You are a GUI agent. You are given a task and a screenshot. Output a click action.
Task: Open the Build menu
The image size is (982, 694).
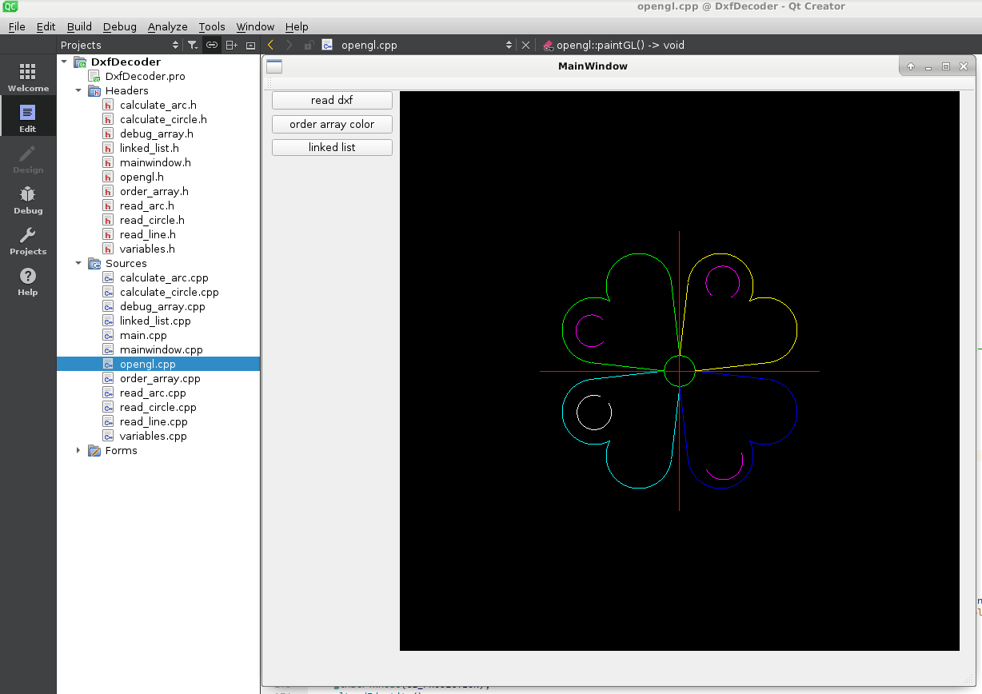click(79, 26)
